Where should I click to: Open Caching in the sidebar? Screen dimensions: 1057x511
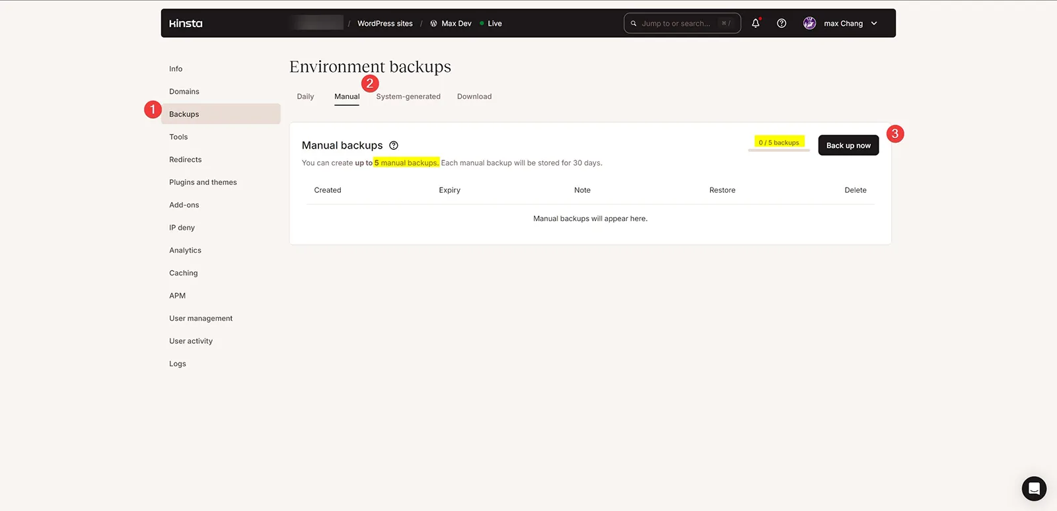pyautogui.click(x=184, y=273)
